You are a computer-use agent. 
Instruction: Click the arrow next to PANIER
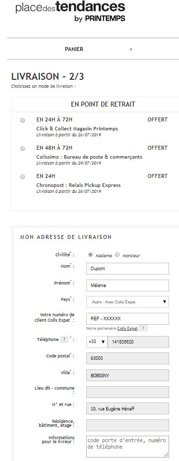(131, 49)
